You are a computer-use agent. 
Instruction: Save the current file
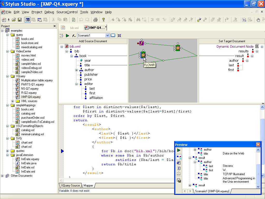20,19
